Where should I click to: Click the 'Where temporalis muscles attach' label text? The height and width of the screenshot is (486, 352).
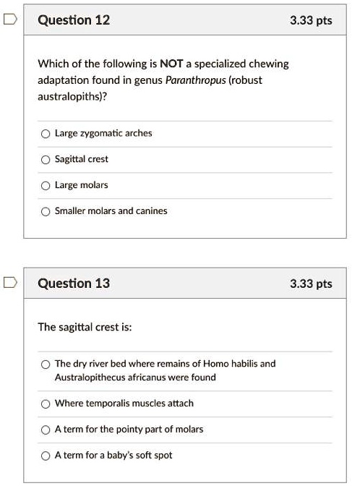point(124,404)
